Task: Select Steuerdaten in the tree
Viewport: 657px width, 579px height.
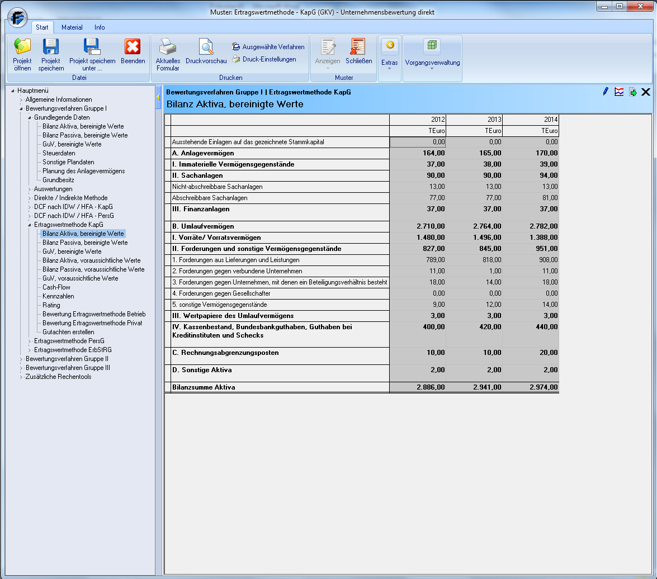Action: (x=59, y=153)
